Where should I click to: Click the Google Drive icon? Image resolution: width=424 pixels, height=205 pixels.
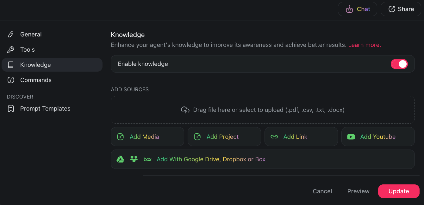pyautogui.click(x=120, y=159)
